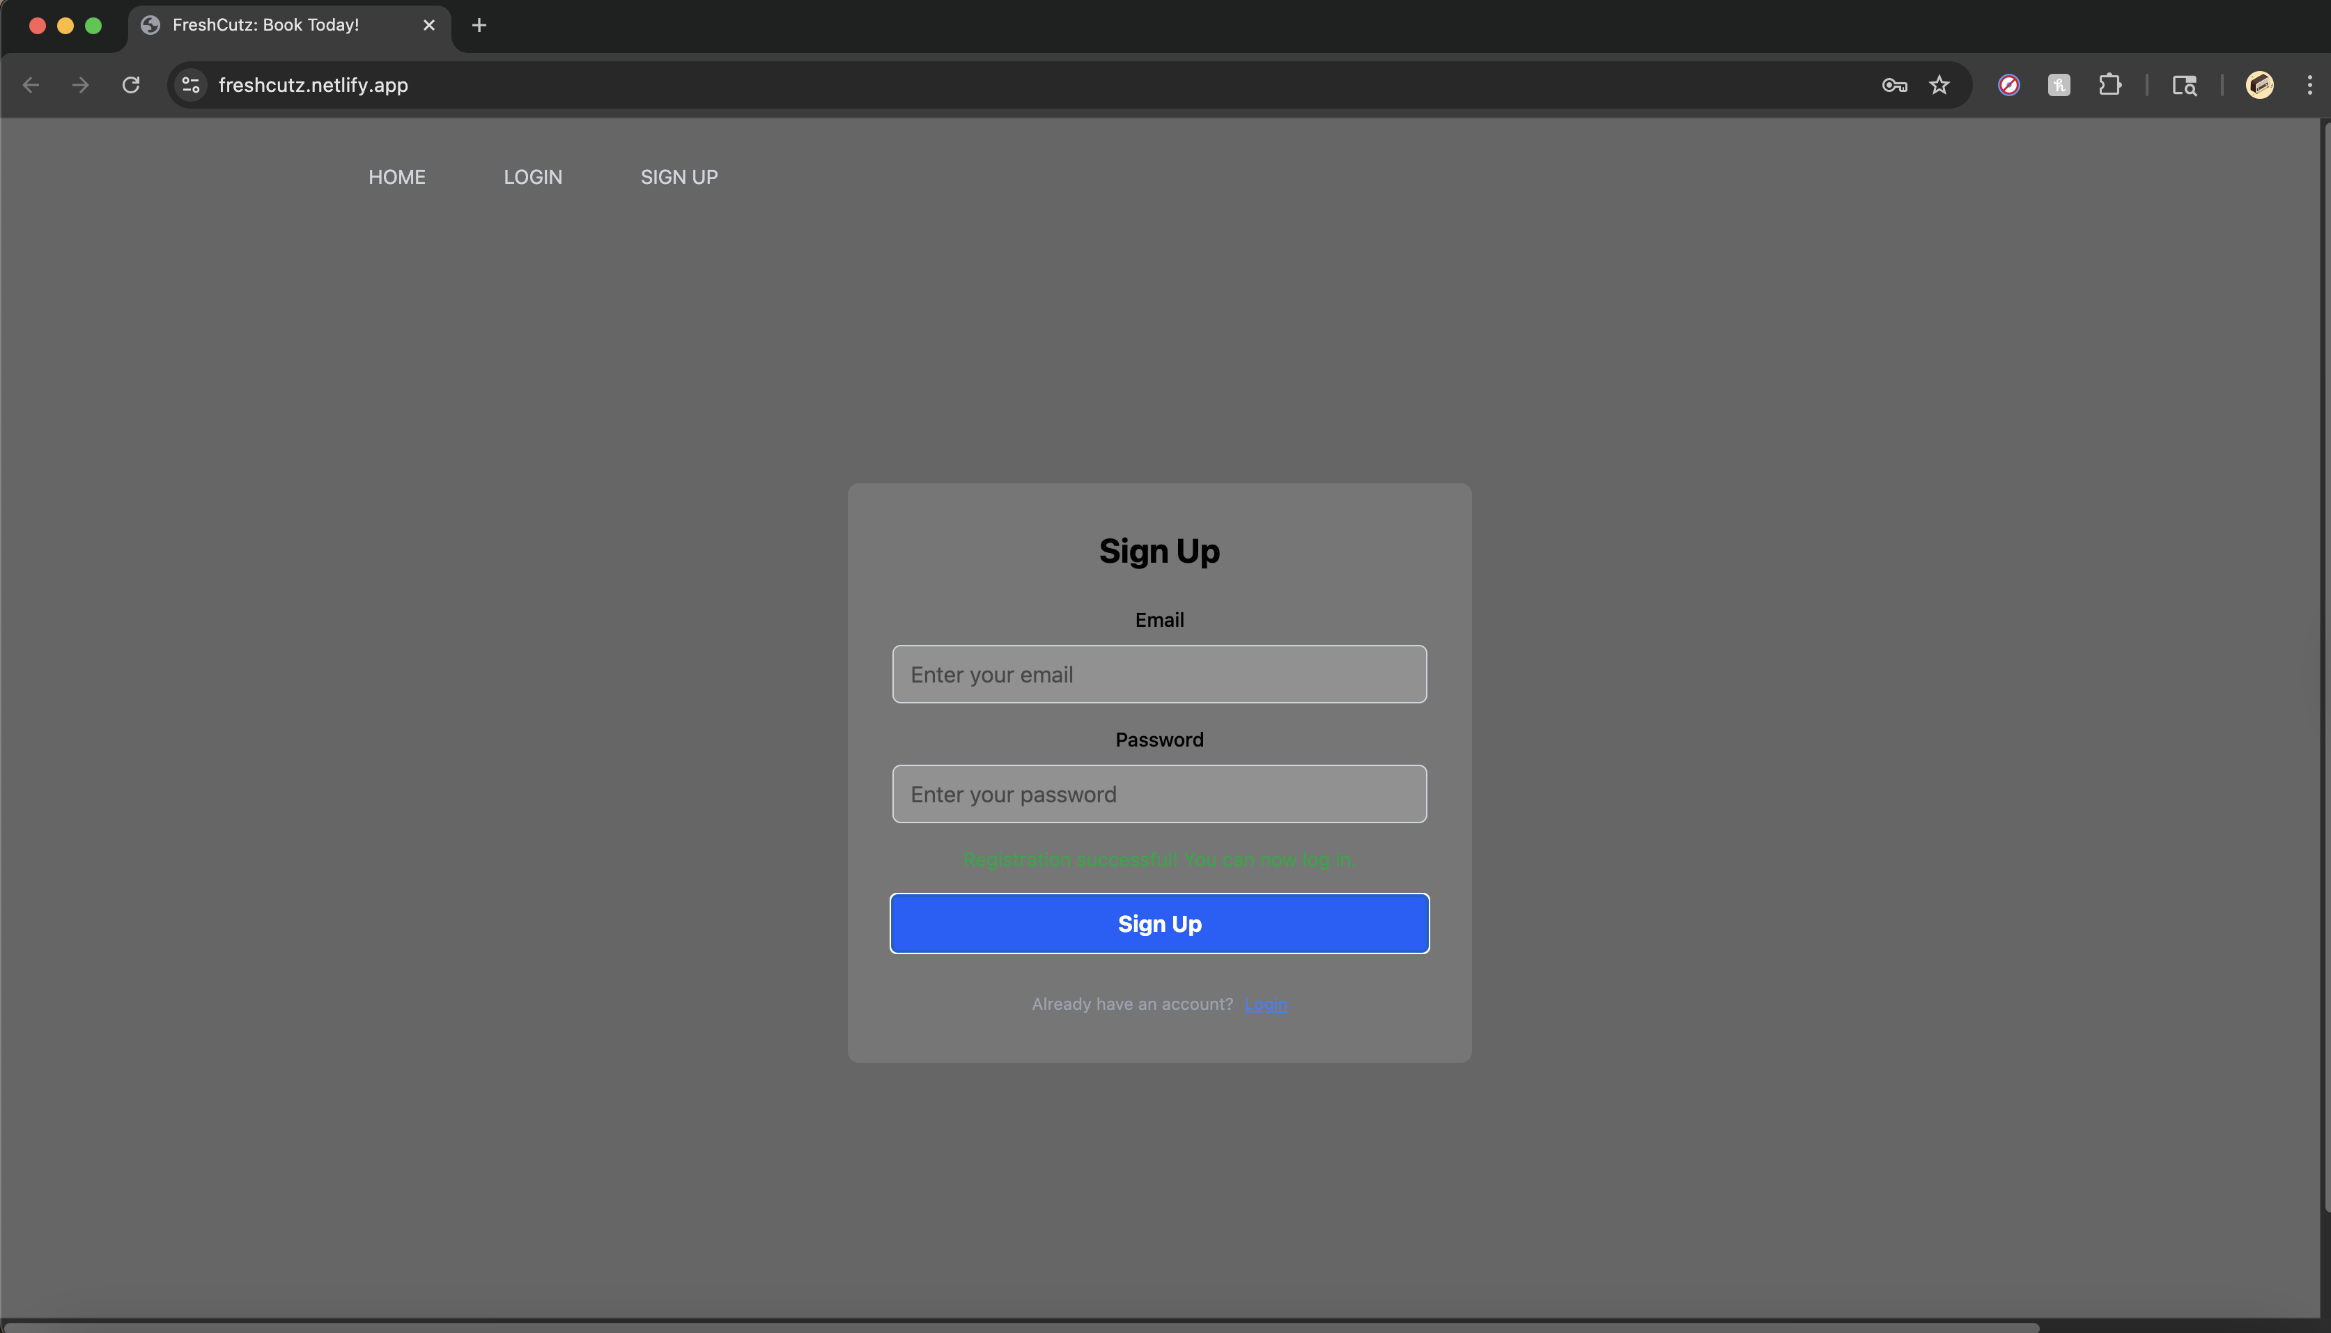Viewport: 2331px width, 1333px height.
Task: Focus the Enter your email field
Action: click(1159, 675)
